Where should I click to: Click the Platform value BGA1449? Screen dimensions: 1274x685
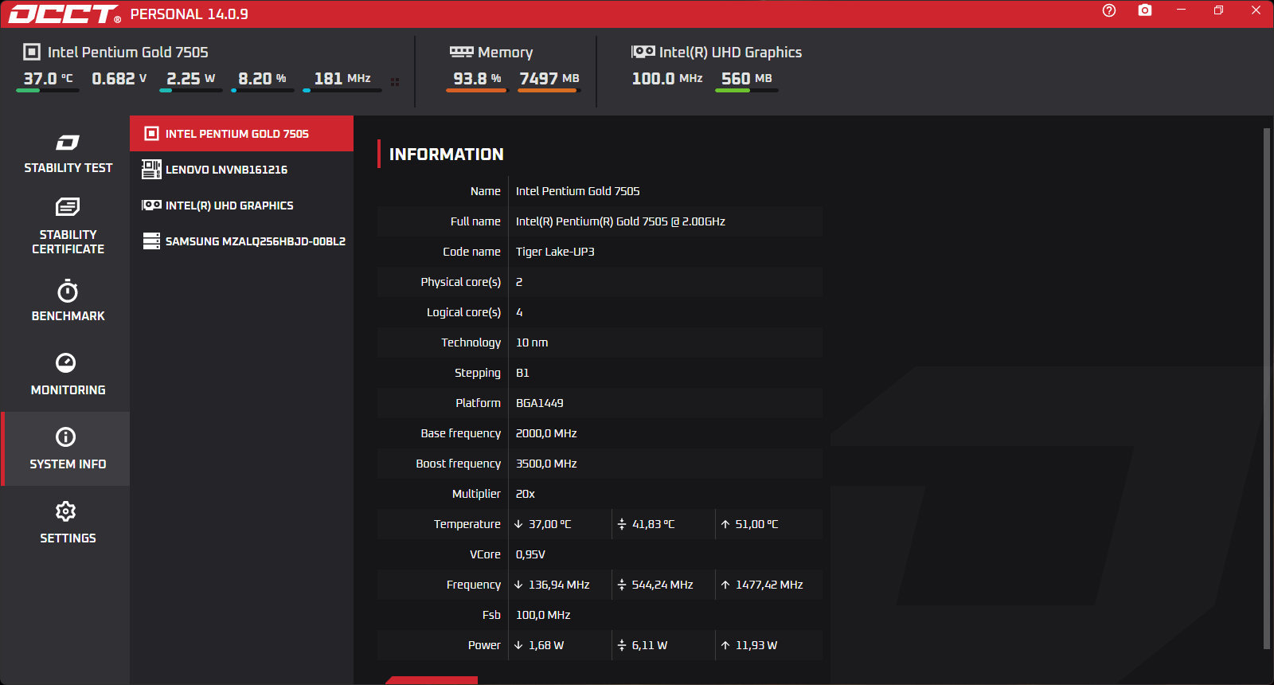tap(539, 403)
